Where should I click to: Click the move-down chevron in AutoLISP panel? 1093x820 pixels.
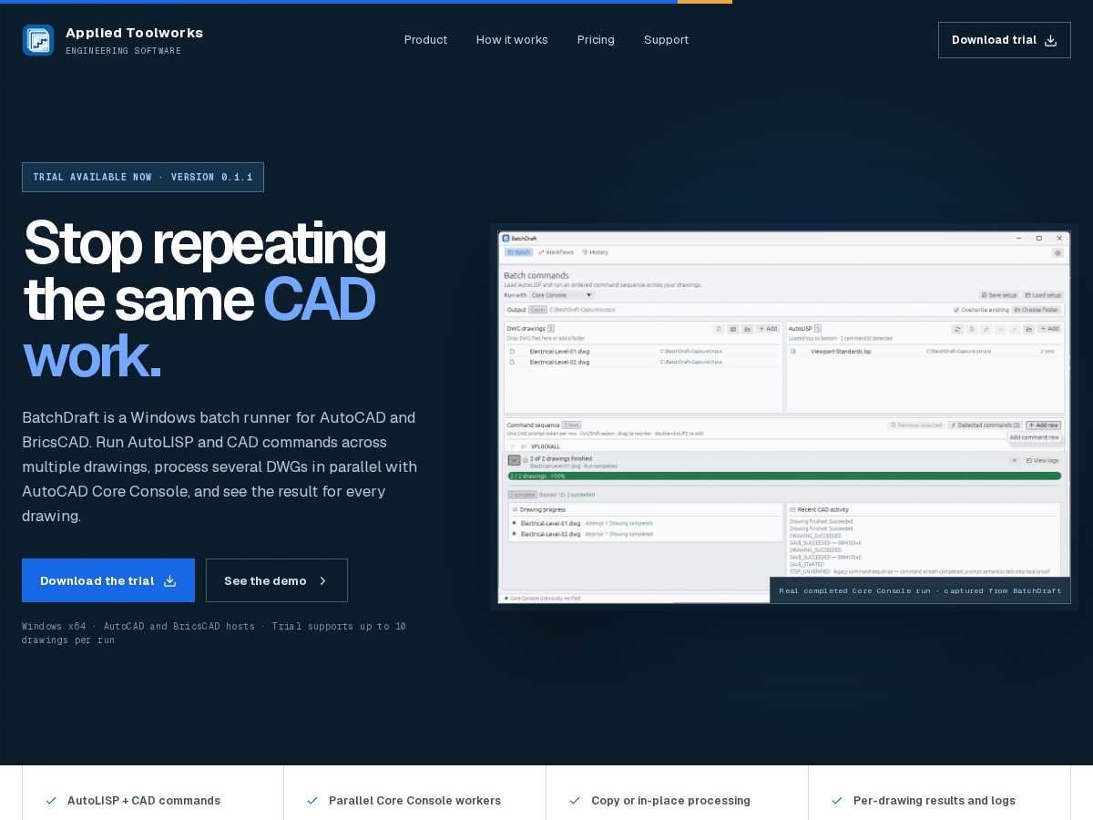1000,329
